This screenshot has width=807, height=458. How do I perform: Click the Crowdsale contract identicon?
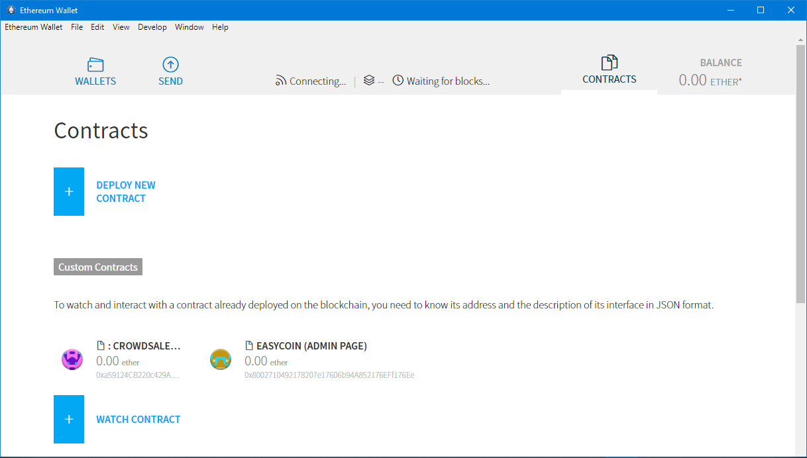coord(72,359)
